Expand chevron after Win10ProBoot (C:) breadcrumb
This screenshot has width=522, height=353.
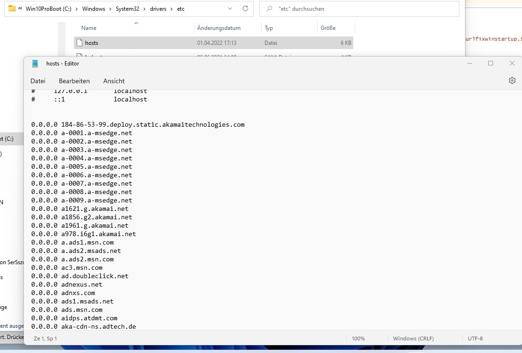point(77,9)
